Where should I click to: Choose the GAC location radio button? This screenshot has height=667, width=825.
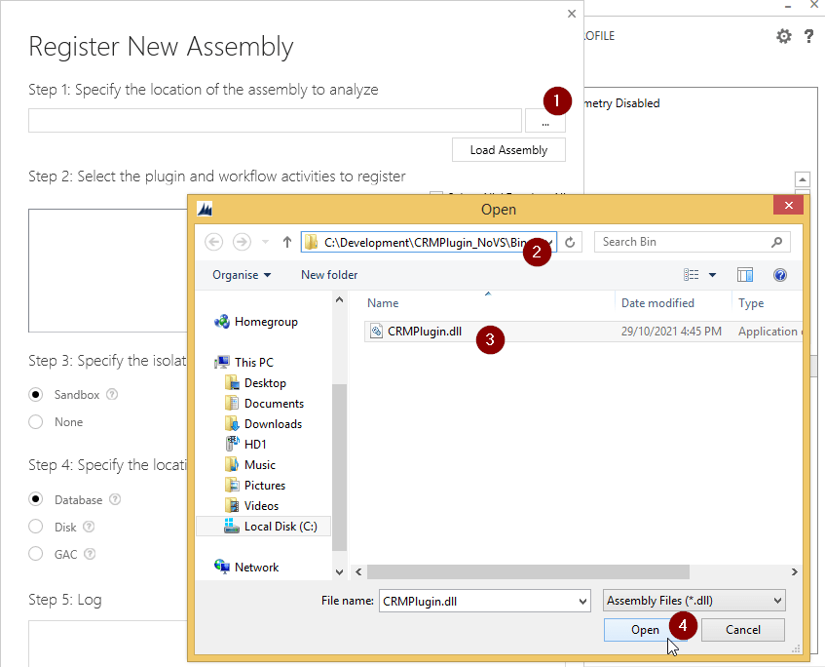(x=36, y=554)
